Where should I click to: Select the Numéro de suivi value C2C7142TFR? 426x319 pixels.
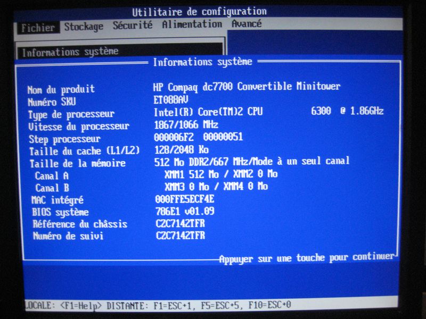coord(181,235)
